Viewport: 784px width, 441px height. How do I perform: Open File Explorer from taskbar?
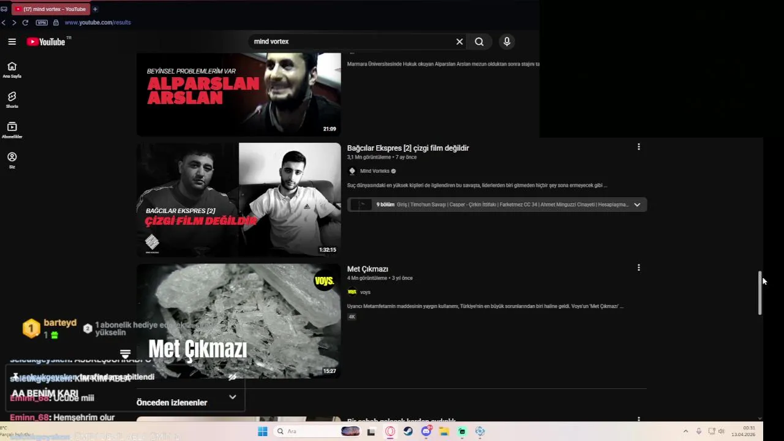pos(444,431)
